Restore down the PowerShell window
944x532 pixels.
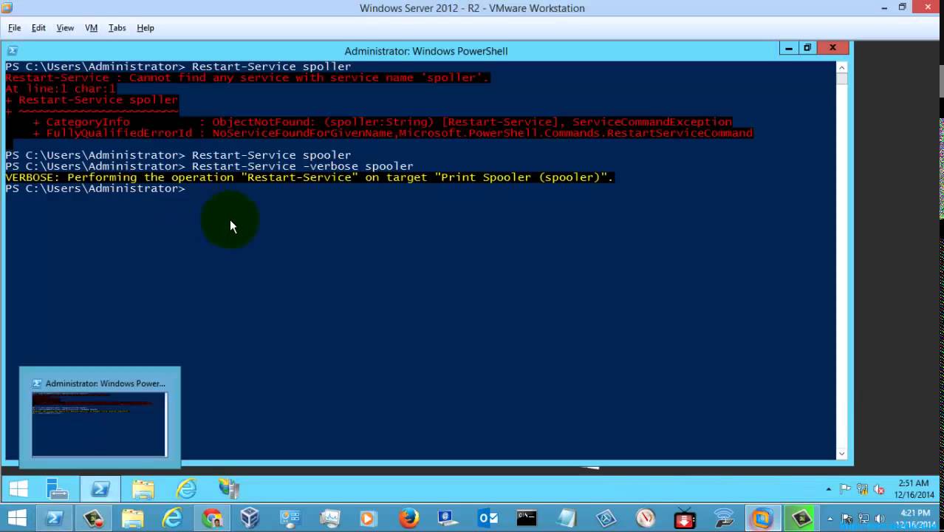pos(807,48)
